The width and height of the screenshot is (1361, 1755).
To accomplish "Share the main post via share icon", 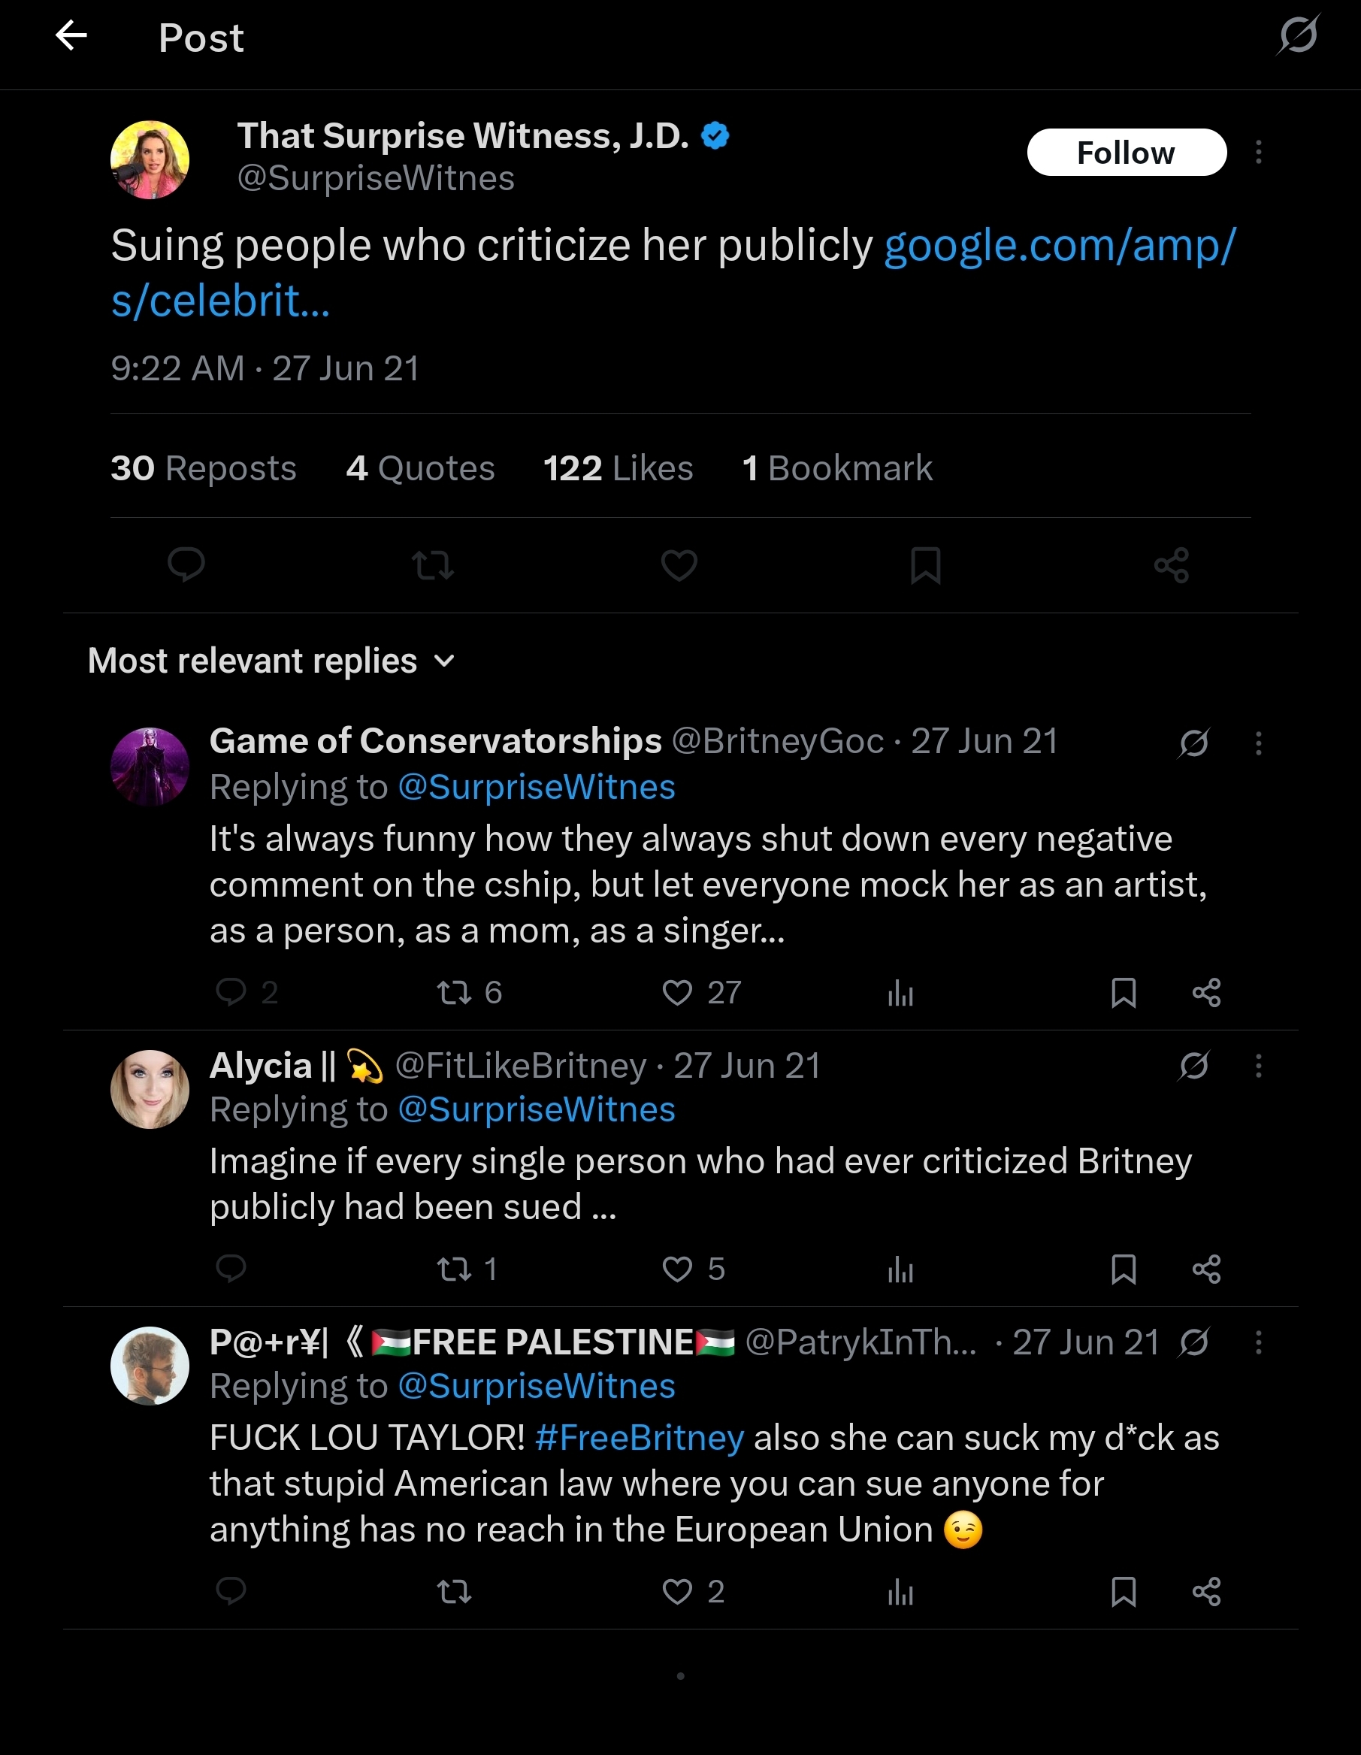I will tap(1171, 565).
